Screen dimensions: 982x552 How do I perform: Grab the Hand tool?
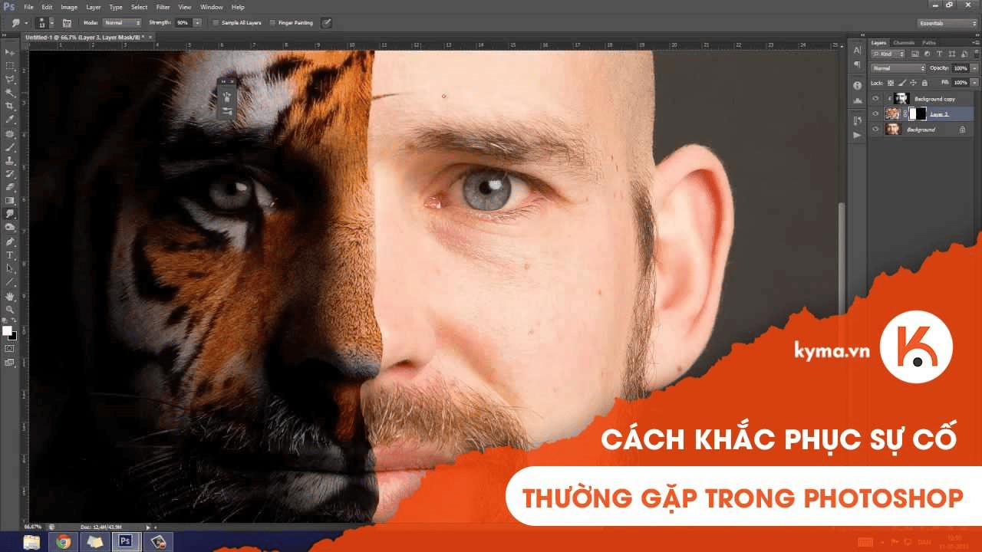click(10, 296)
